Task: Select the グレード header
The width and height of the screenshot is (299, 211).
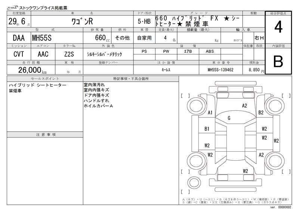Action: tap(199, 13)
